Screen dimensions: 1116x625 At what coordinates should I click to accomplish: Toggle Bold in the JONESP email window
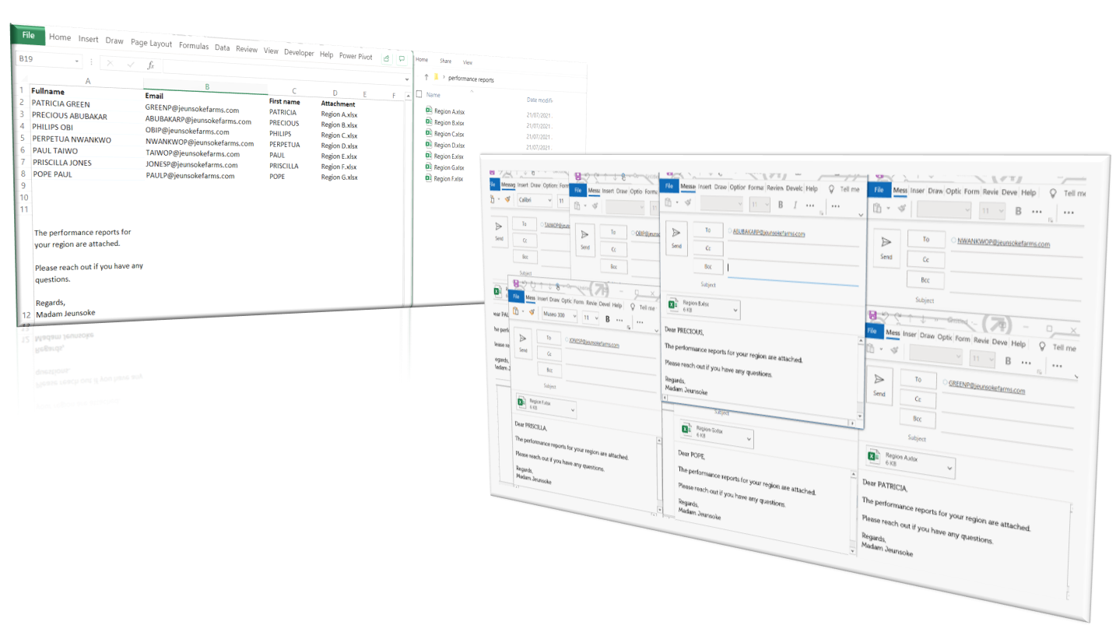pyautogui.click(x=609, y=318)
